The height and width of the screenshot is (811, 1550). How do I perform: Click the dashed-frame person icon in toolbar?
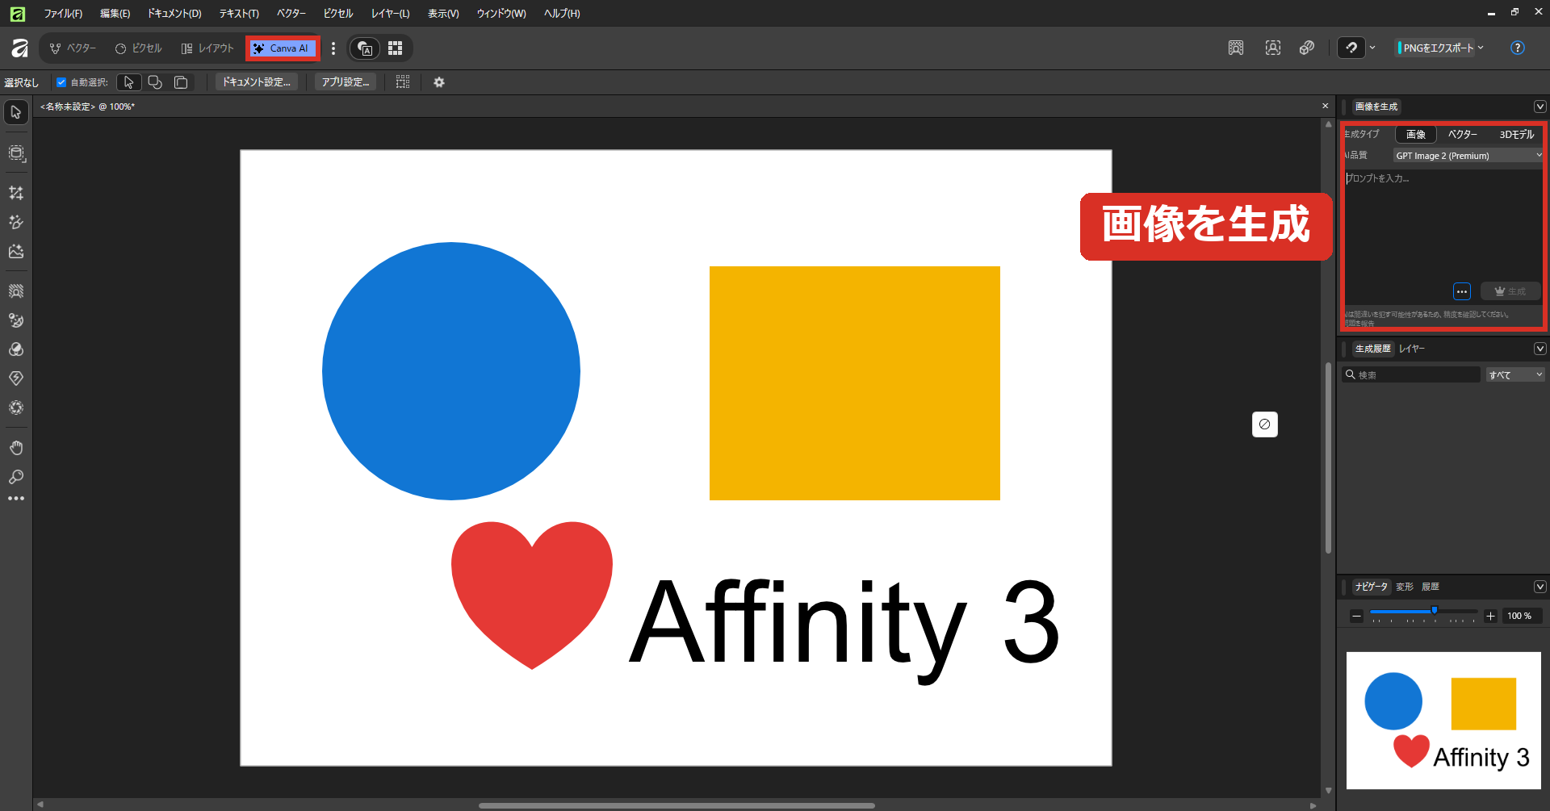click(1273, 48)
